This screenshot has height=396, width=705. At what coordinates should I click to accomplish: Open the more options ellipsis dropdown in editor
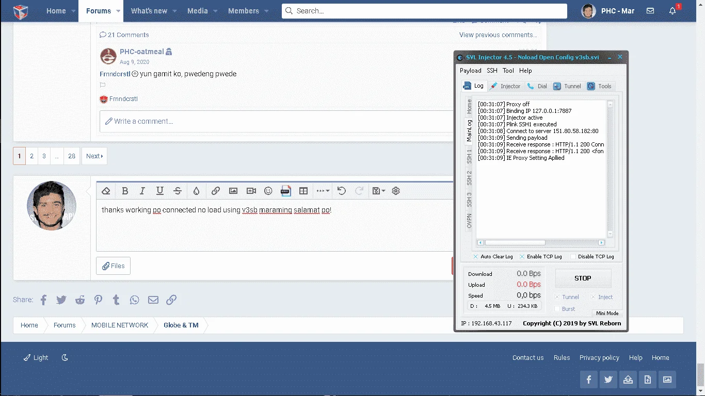point(323,191)
